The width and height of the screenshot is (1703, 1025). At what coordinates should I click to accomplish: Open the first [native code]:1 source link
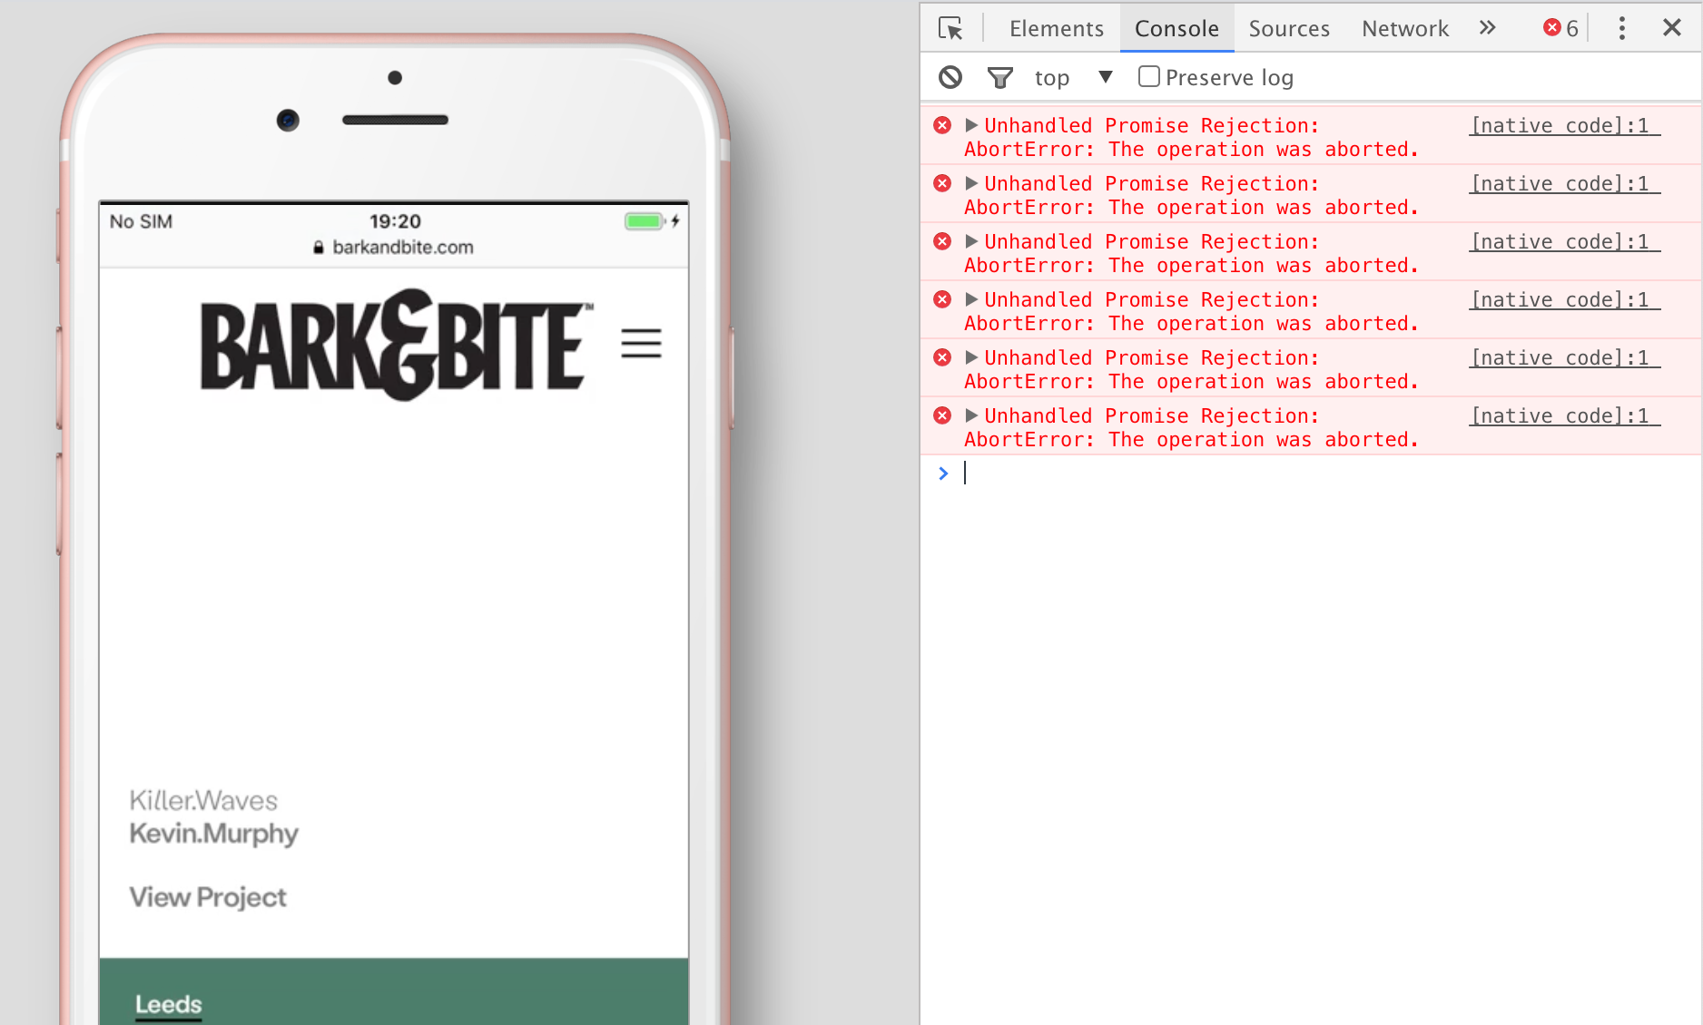[x=1563, y=126]
